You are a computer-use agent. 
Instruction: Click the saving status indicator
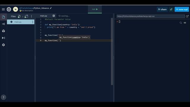pos(64,16)
